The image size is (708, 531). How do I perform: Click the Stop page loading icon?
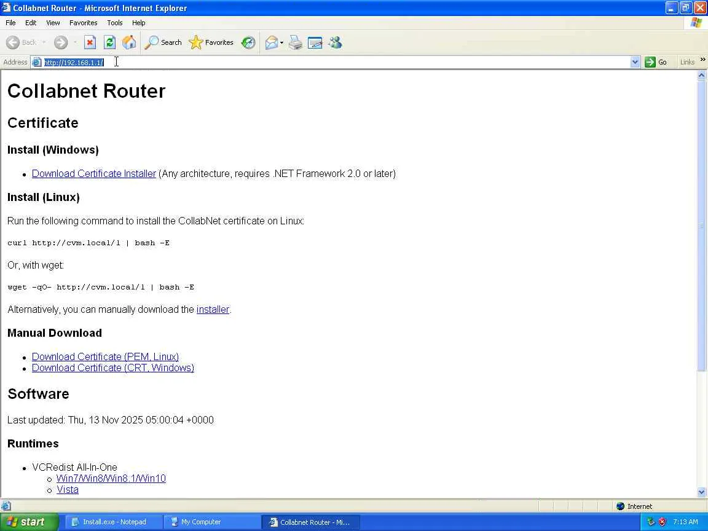pos(90,42)
